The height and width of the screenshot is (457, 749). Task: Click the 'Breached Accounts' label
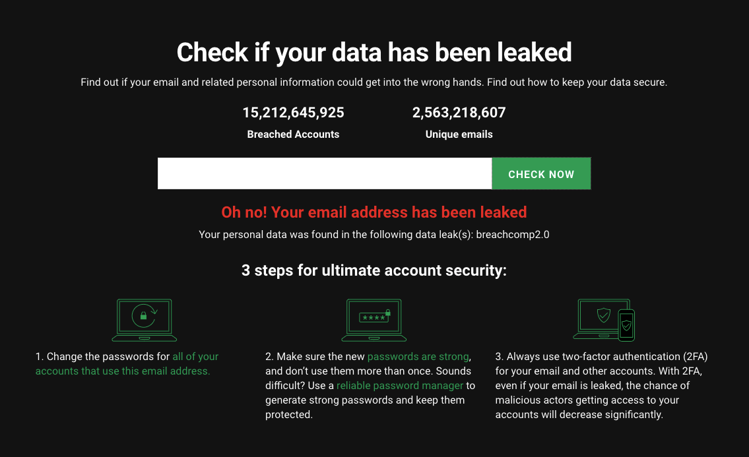coord(293,135)
